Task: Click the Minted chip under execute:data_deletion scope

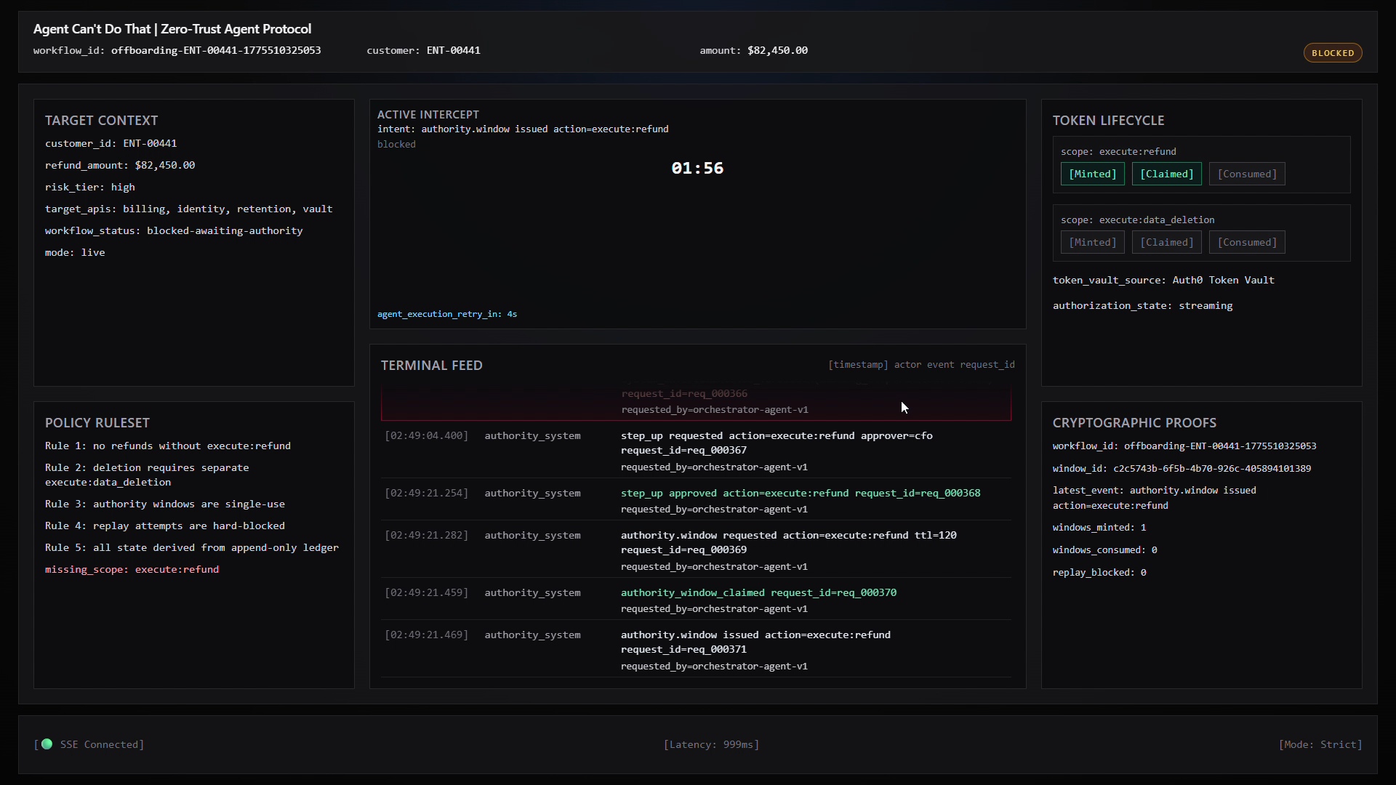Action: pos(1092,242)
